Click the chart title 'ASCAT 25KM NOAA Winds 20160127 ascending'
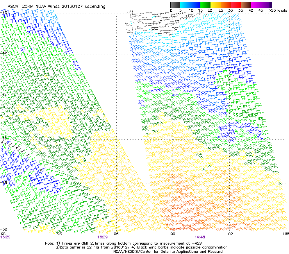Image resolution: width=289 pixels, height=254 pixels. pyautogui.click(x=56, y=7)
